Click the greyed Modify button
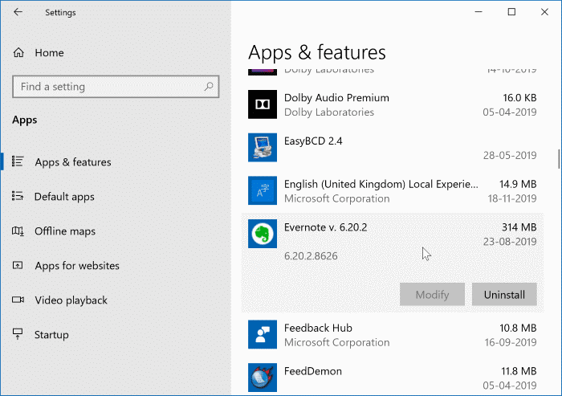This screenshot has height=396, width=562. (432, 295)
